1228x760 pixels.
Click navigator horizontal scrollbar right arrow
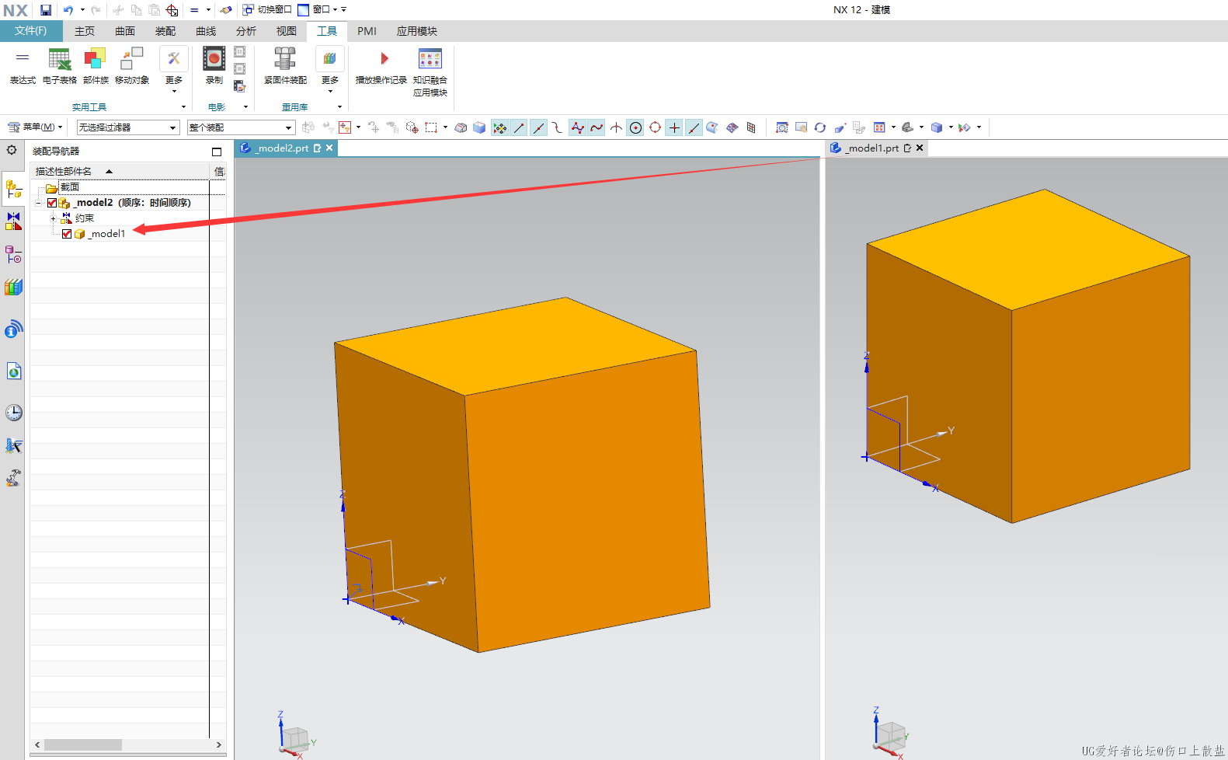(x=218, y=744)
